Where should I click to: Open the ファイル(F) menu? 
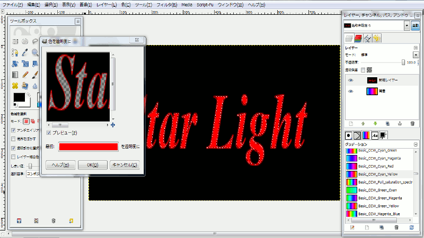(x=13, y=5)
